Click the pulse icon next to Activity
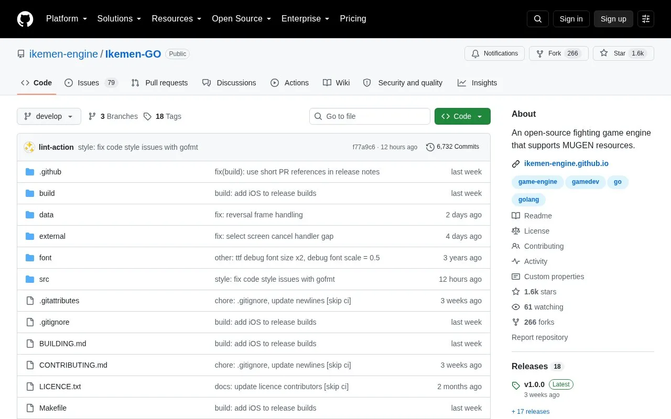The image size is (671, 419). coord(516,261)
